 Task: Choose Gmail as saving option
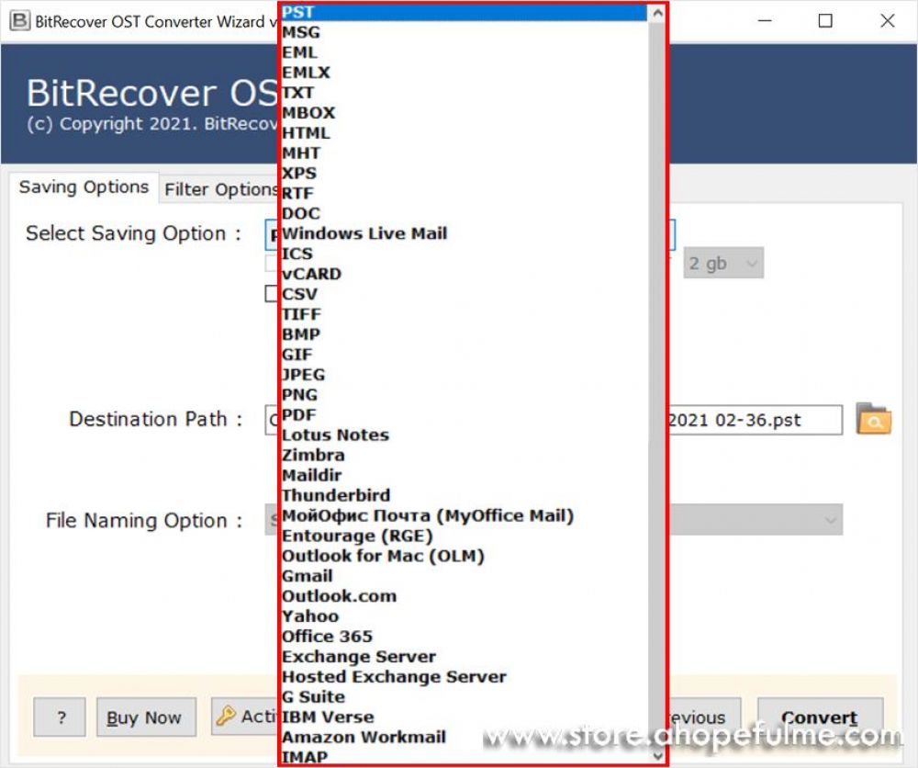click(465, 576)
